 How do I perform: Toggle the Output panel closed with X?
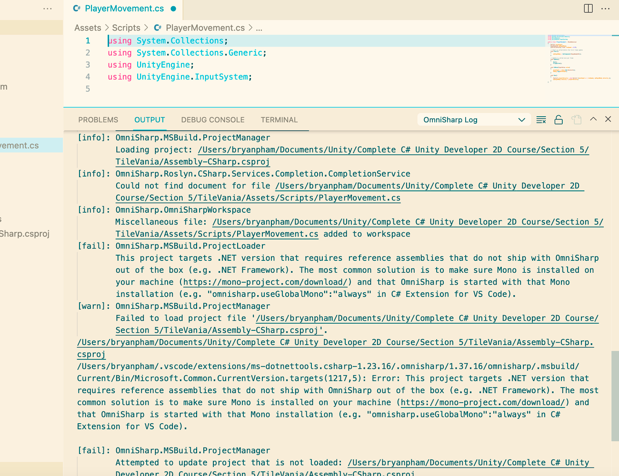(x=608, y=119)
